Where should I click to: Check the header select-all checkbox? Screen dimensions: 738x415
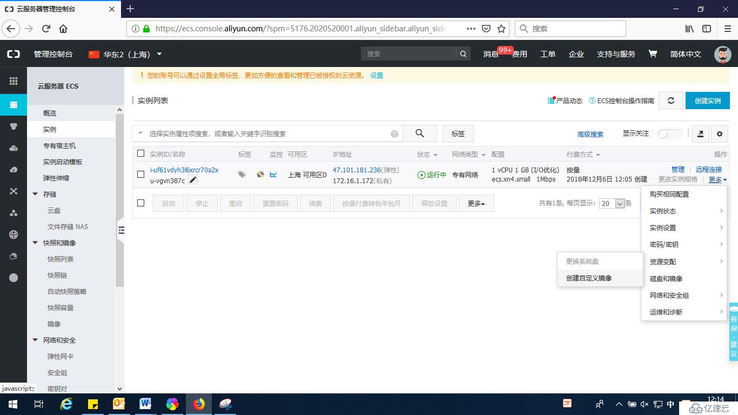point(141,153)
